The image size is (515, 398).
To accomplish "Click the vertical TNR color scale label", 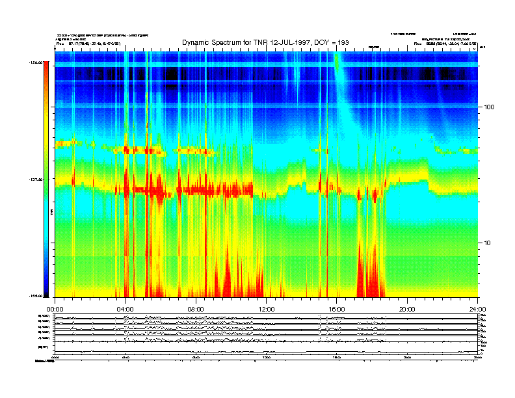I will pyautogui.click(x=51, y=212).
